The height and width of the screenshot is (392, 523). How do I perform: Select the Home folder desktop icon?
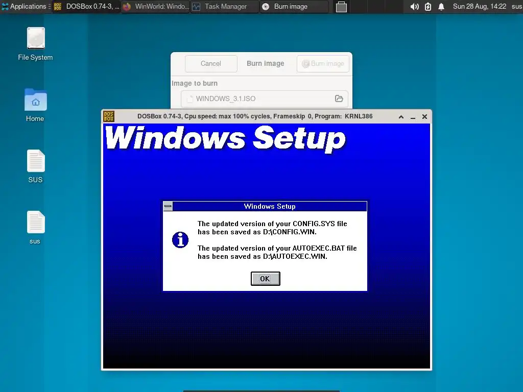(35, 105)
